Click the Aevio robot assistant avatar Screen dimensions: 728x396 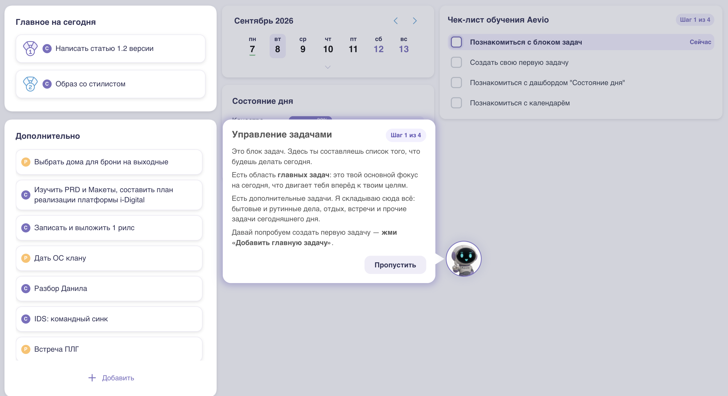point(463,259)
